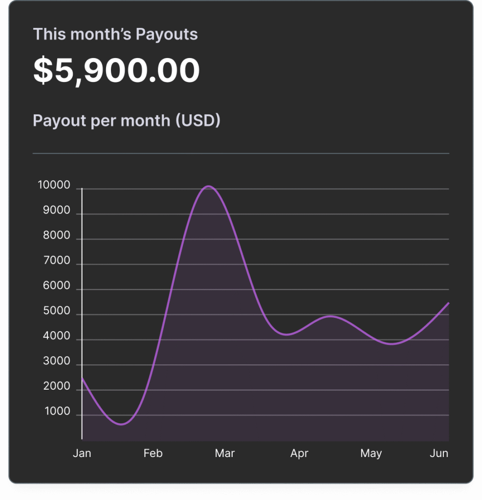Viewport: 482px width, 500px height.
Task: Select the 6000 y-axis label
Action: click(57, 286)
